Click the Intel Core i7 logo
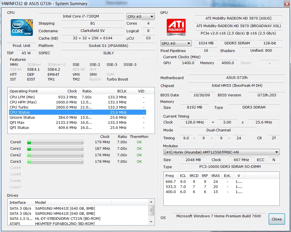This screenshot has height=232, width=291. (x=22, y=28)
